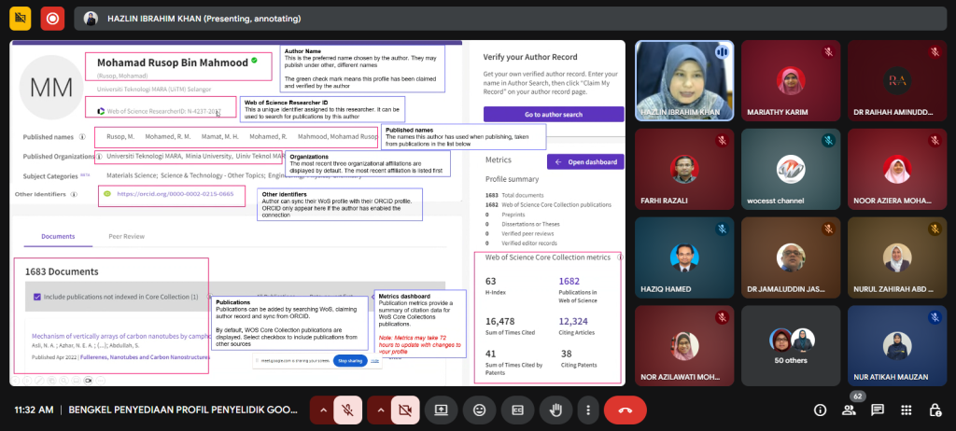The image size is (956, 431).
Task: Leave the call with red hang-up button
Action: coord(626,410)
